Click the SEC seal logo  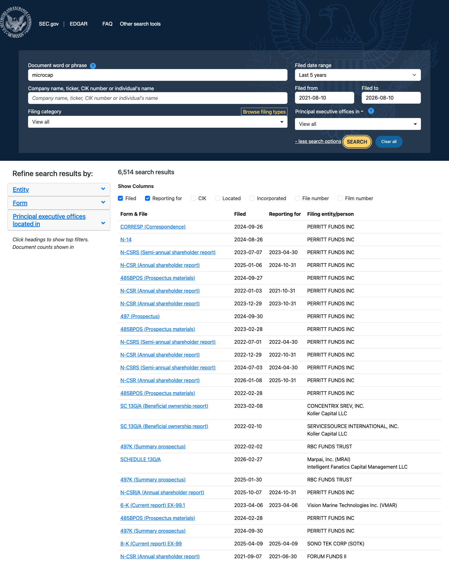coord(16,22)
